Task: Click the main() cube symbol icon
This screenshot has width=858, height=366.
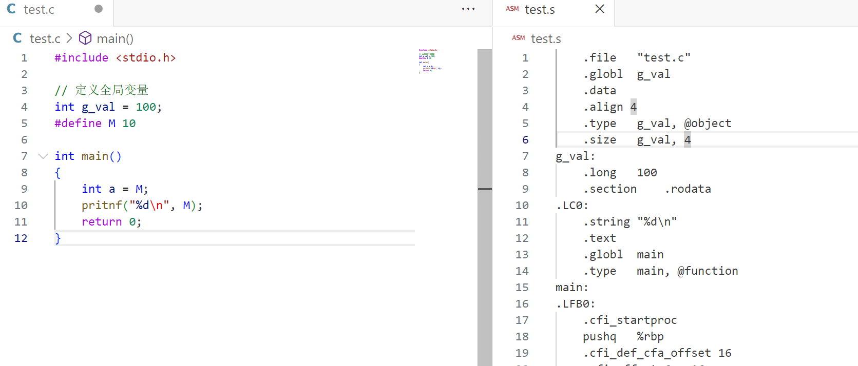Action: click(85, 38)
